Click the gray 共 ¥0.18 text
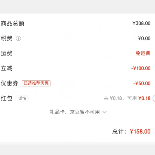 (113, 98)
